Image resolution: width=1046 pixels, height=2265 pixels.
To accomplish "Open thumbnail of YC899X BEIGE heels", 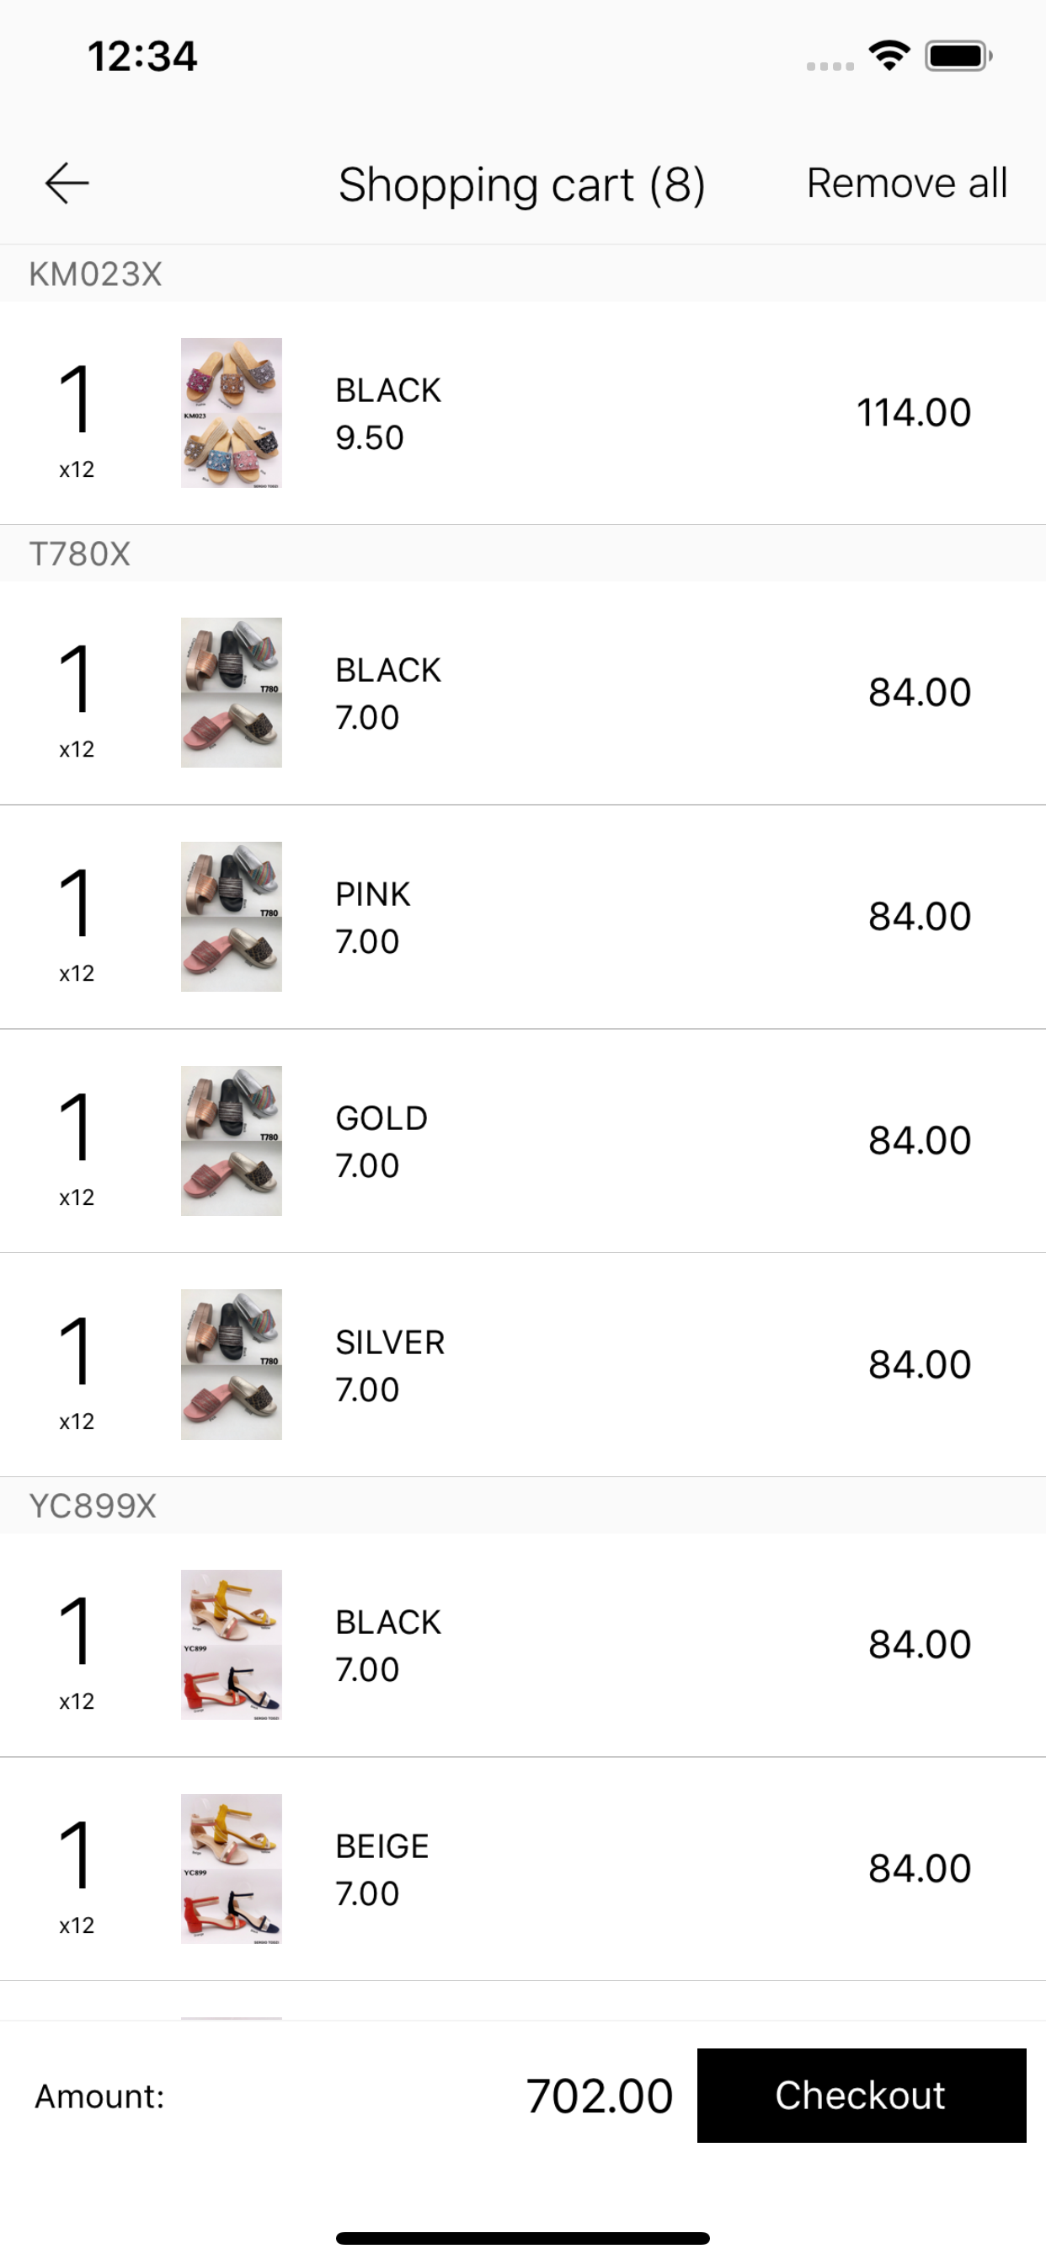I will (x=231, y=1868).
